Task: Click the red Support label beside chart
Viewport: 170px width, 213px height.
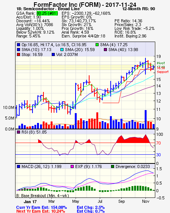Action: click(x=163, y=72)
